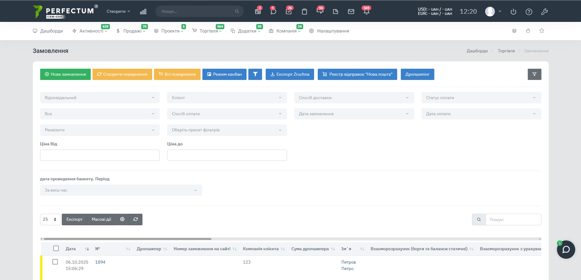Click the power logout icon
This screenshot has height=280, width=581.
pyautogui.click(x=513, y=12)
